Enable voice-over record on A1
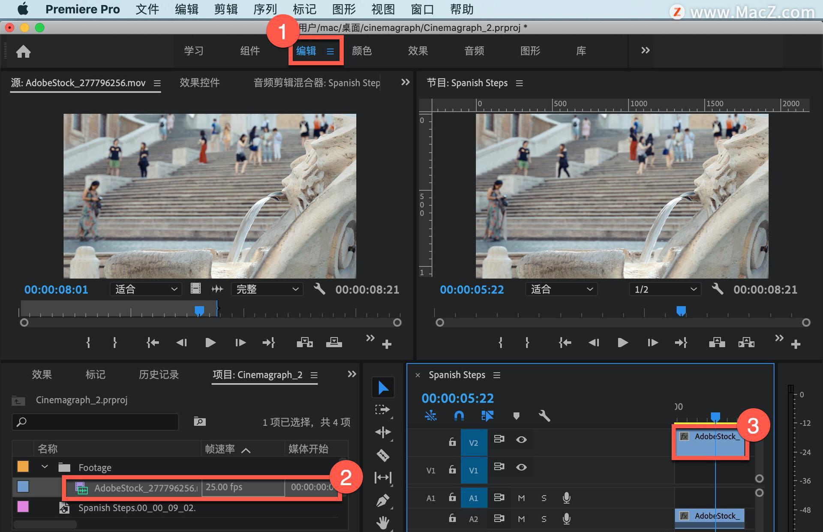 pos(566,498)
